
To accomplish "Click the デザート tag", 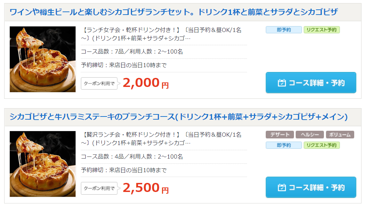I will point(279,135).
